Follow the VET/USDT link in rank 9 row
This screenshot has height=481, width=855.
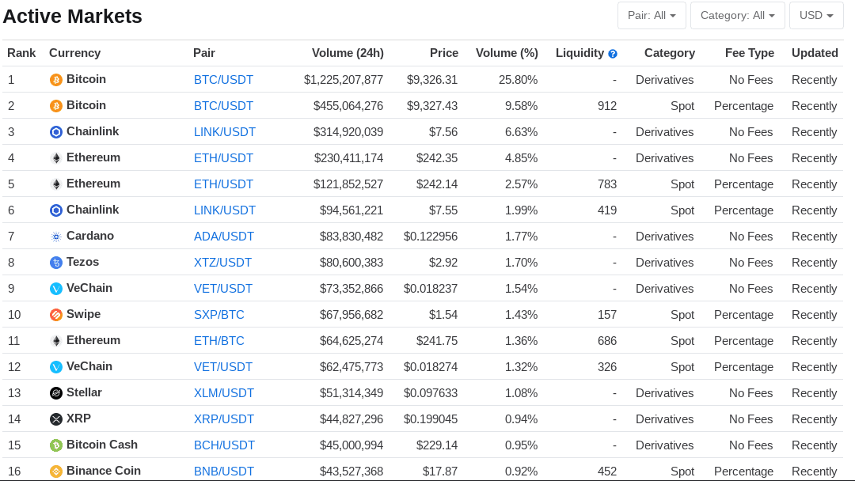(223, 289)
